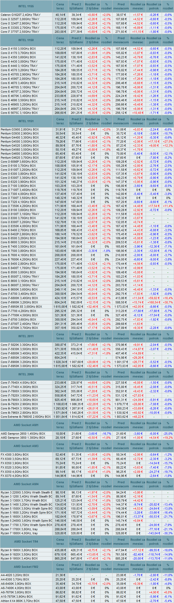This screenshot has height=603, width=174.
Task: Select the FX 8370 4,0GHz BOX row name
Action: (15, 476)
